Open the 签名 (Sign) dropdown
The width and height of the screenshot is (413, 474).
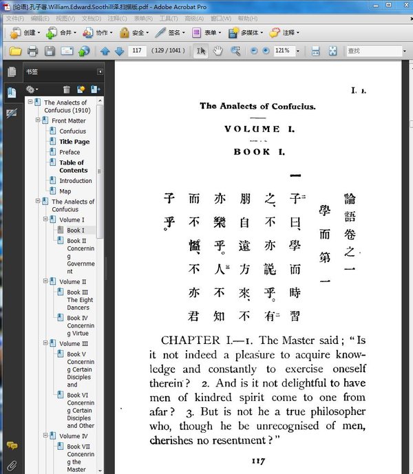(x=170, y=32)
